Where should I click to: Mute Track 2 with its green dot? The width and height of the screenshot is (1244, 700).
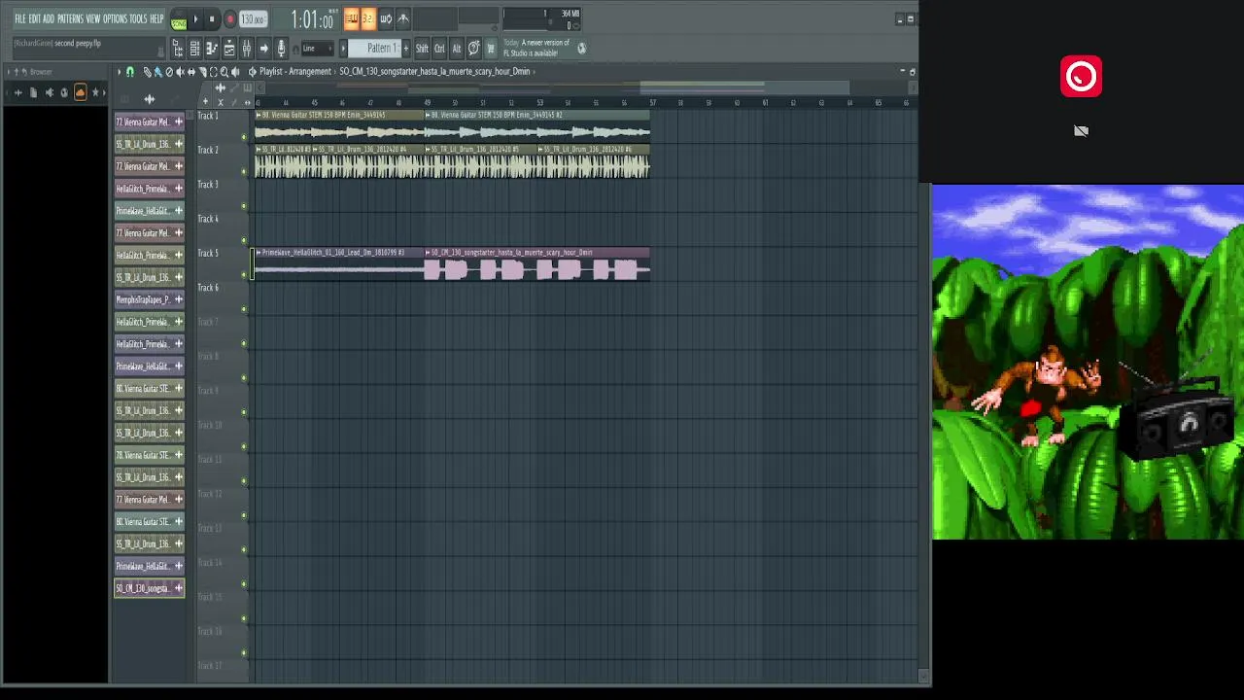[x=244, y=171]
